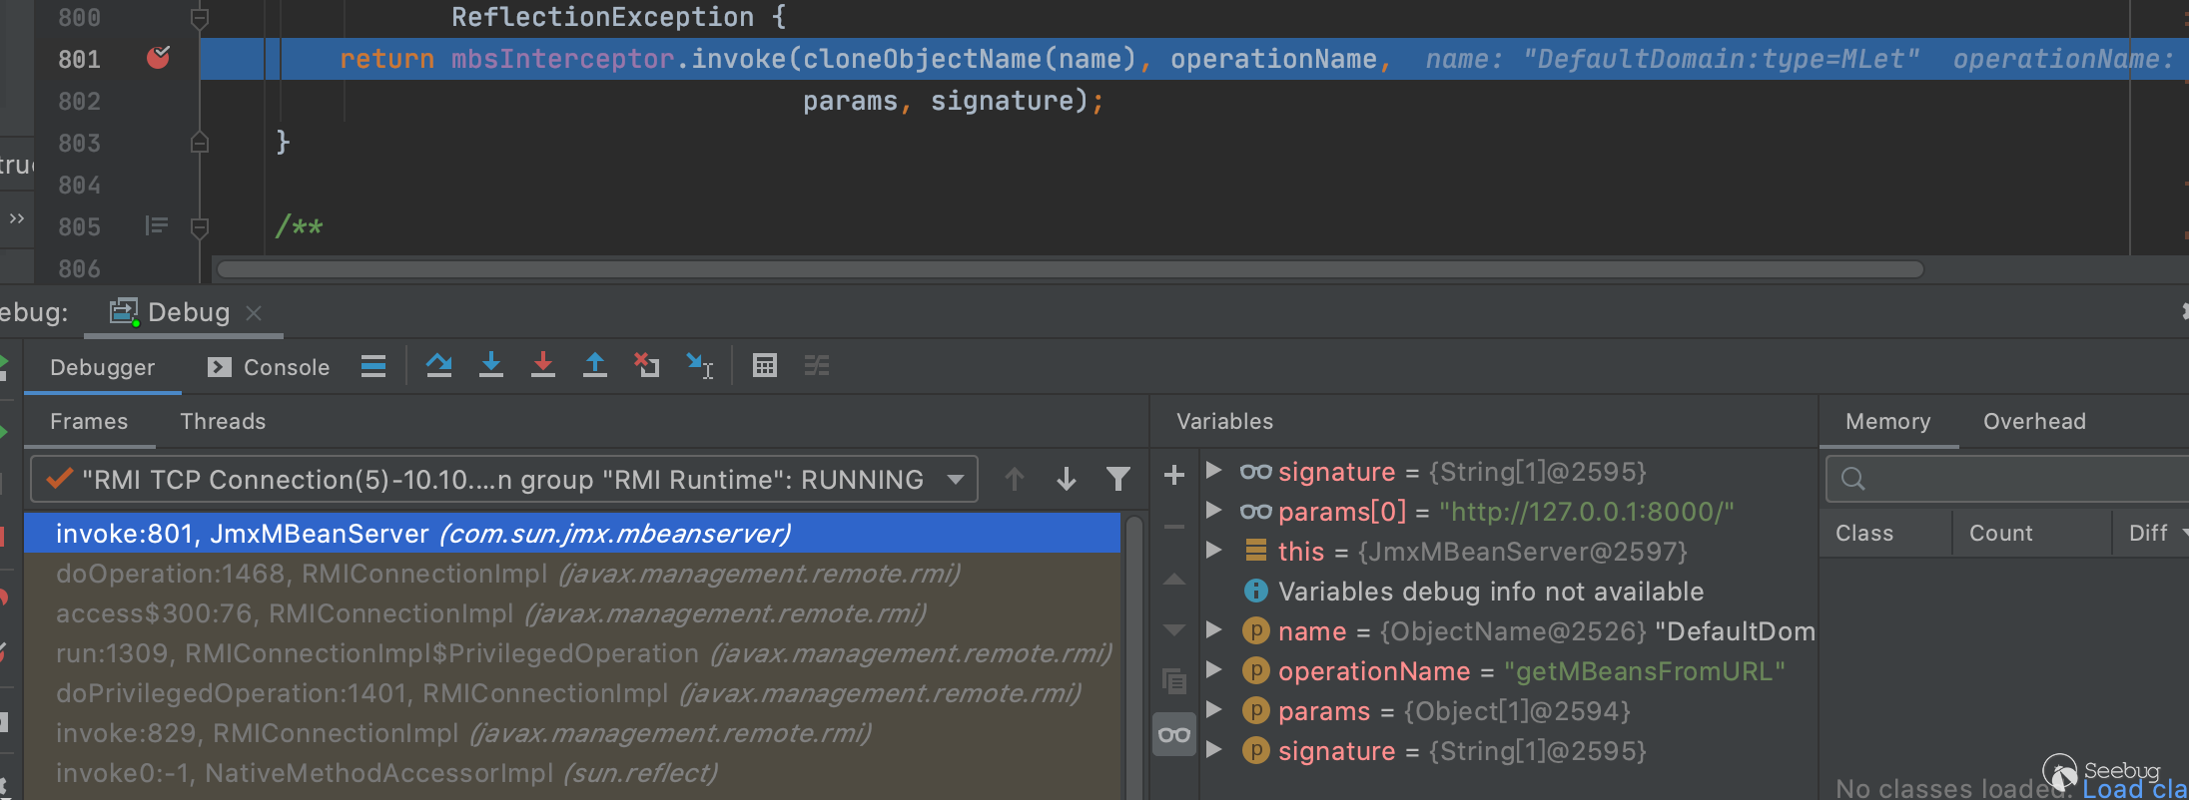The width and height of the screenshot is (2189, 800).
Task: Toggle show watches glasses button
Action: [x=1174, y=735]
